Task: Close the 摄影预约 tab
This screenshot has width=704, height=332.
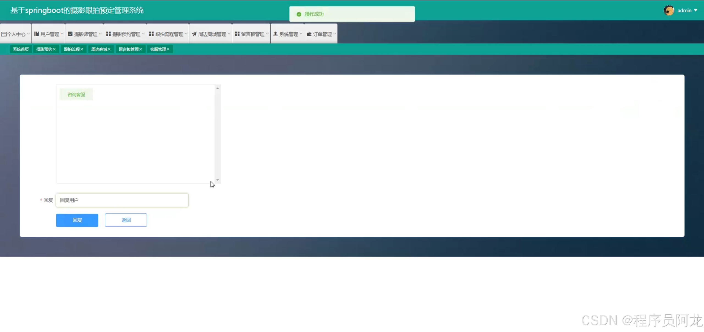Action: pos(54,49)
